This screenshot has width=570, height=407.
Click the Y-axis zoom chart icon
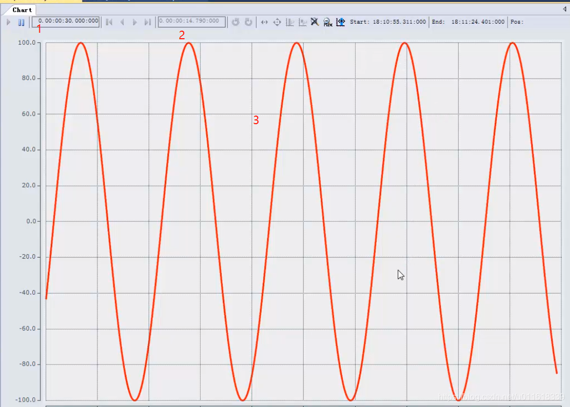[x=302, y=22]
